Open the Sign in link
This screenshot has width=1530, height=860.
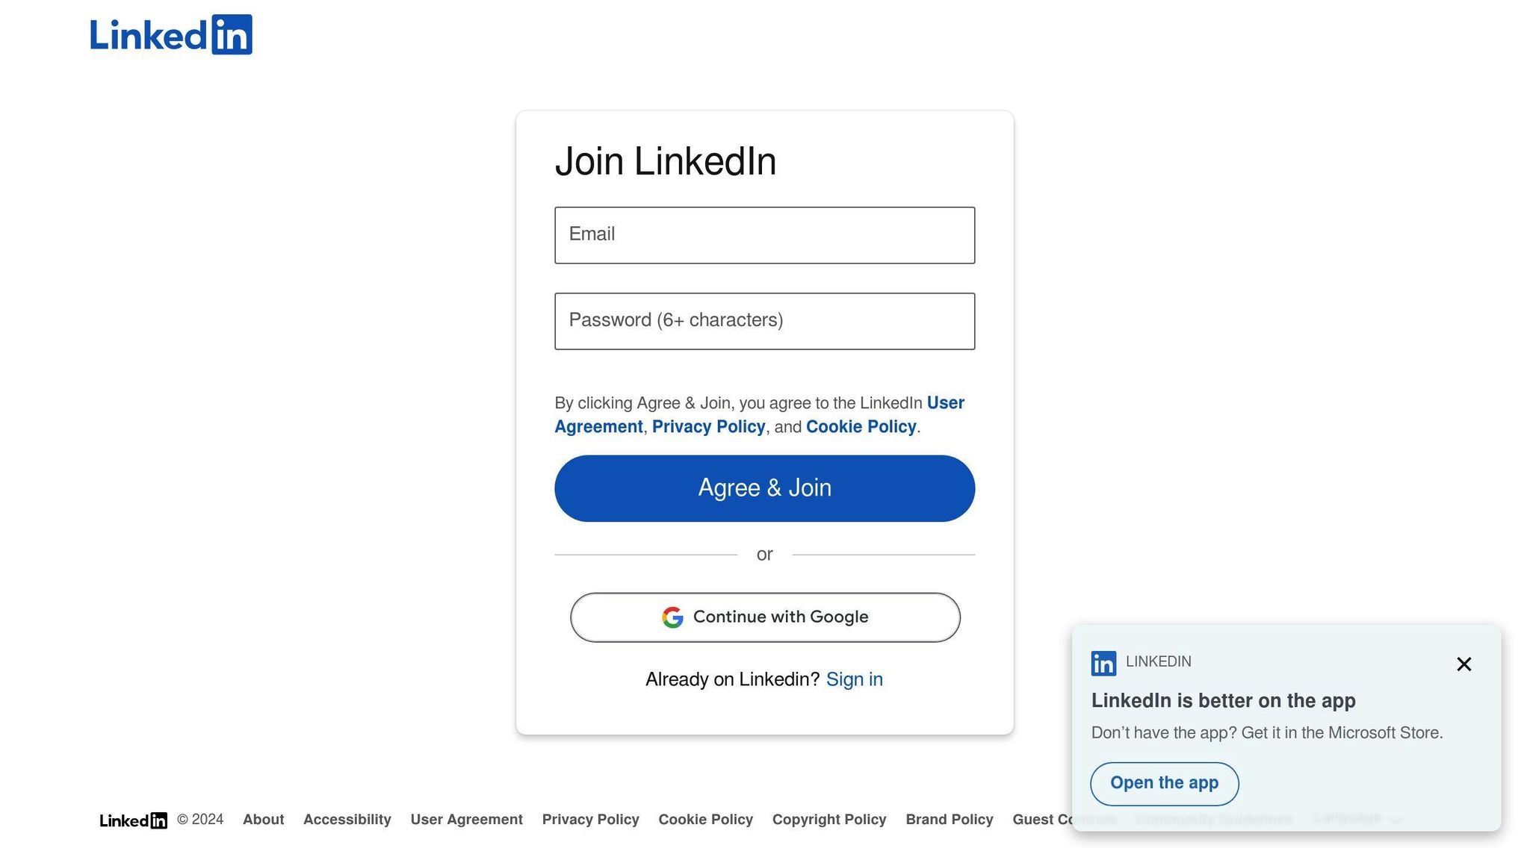(x=854, y=679)
